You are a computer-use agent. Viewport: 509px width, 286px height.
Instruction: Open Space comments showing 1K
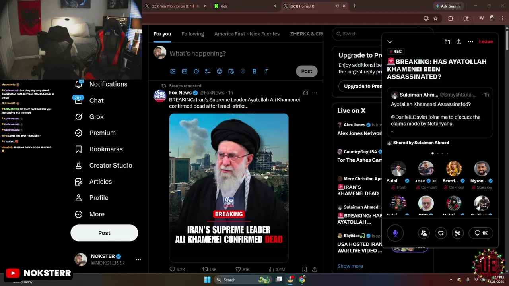[x=481, y=233]
